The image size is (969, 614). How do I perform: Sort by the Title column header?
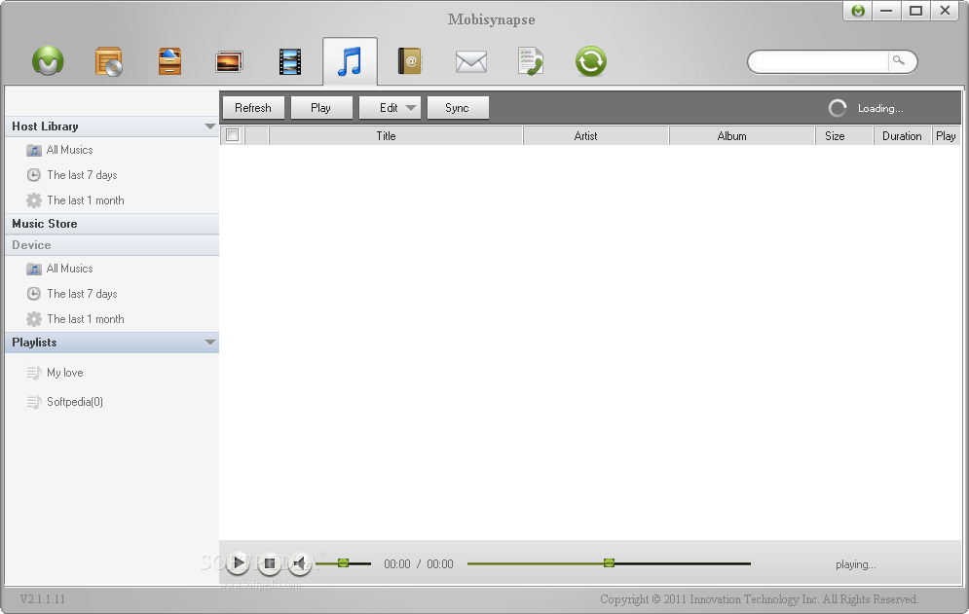(395, 136)
